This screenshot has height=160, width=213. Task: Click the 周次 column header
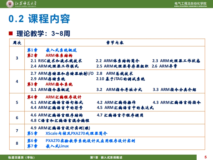click(x=17, y=43)
